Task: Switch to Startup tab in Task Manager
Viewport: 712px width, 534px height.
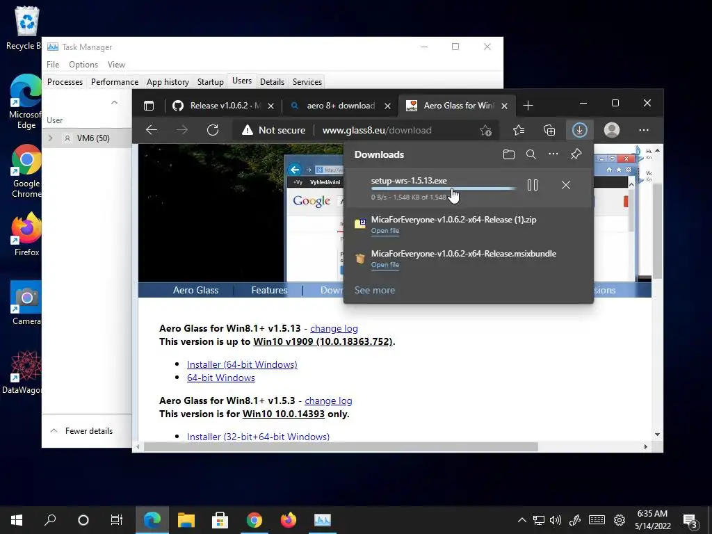Action: click(x=210, y=82)
